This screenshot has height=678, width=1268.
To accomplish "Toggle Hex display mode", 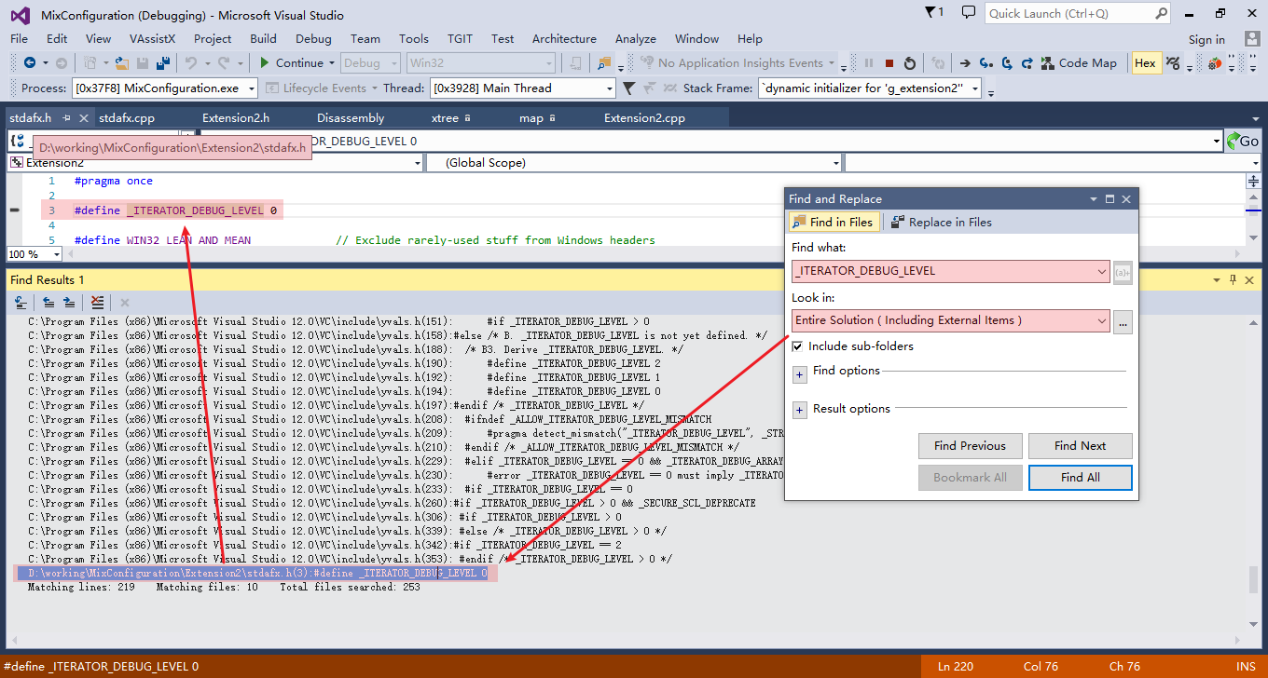I will tap(1145, 63).
